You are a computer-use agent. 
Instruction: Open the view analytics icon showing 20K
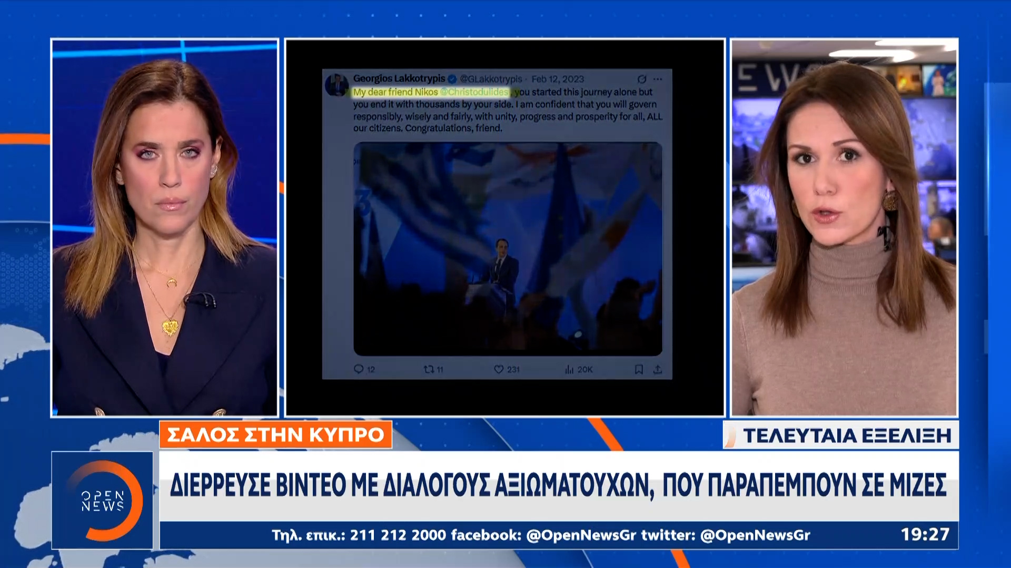pyautogui.click(x=569, y=370)
